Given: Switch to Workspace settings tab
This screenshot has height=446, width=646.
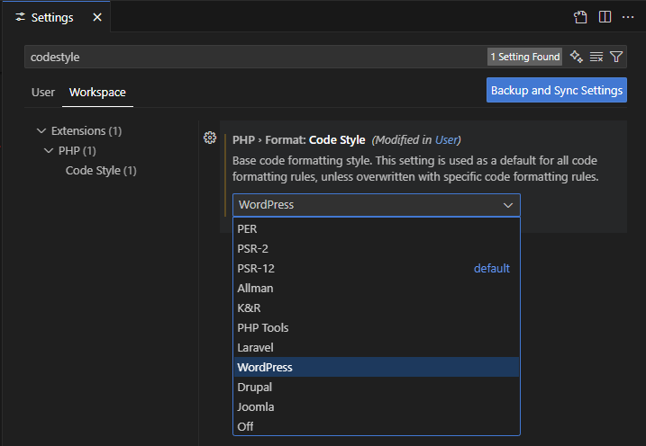Looking at the screenshot, I should click(97, 92).
